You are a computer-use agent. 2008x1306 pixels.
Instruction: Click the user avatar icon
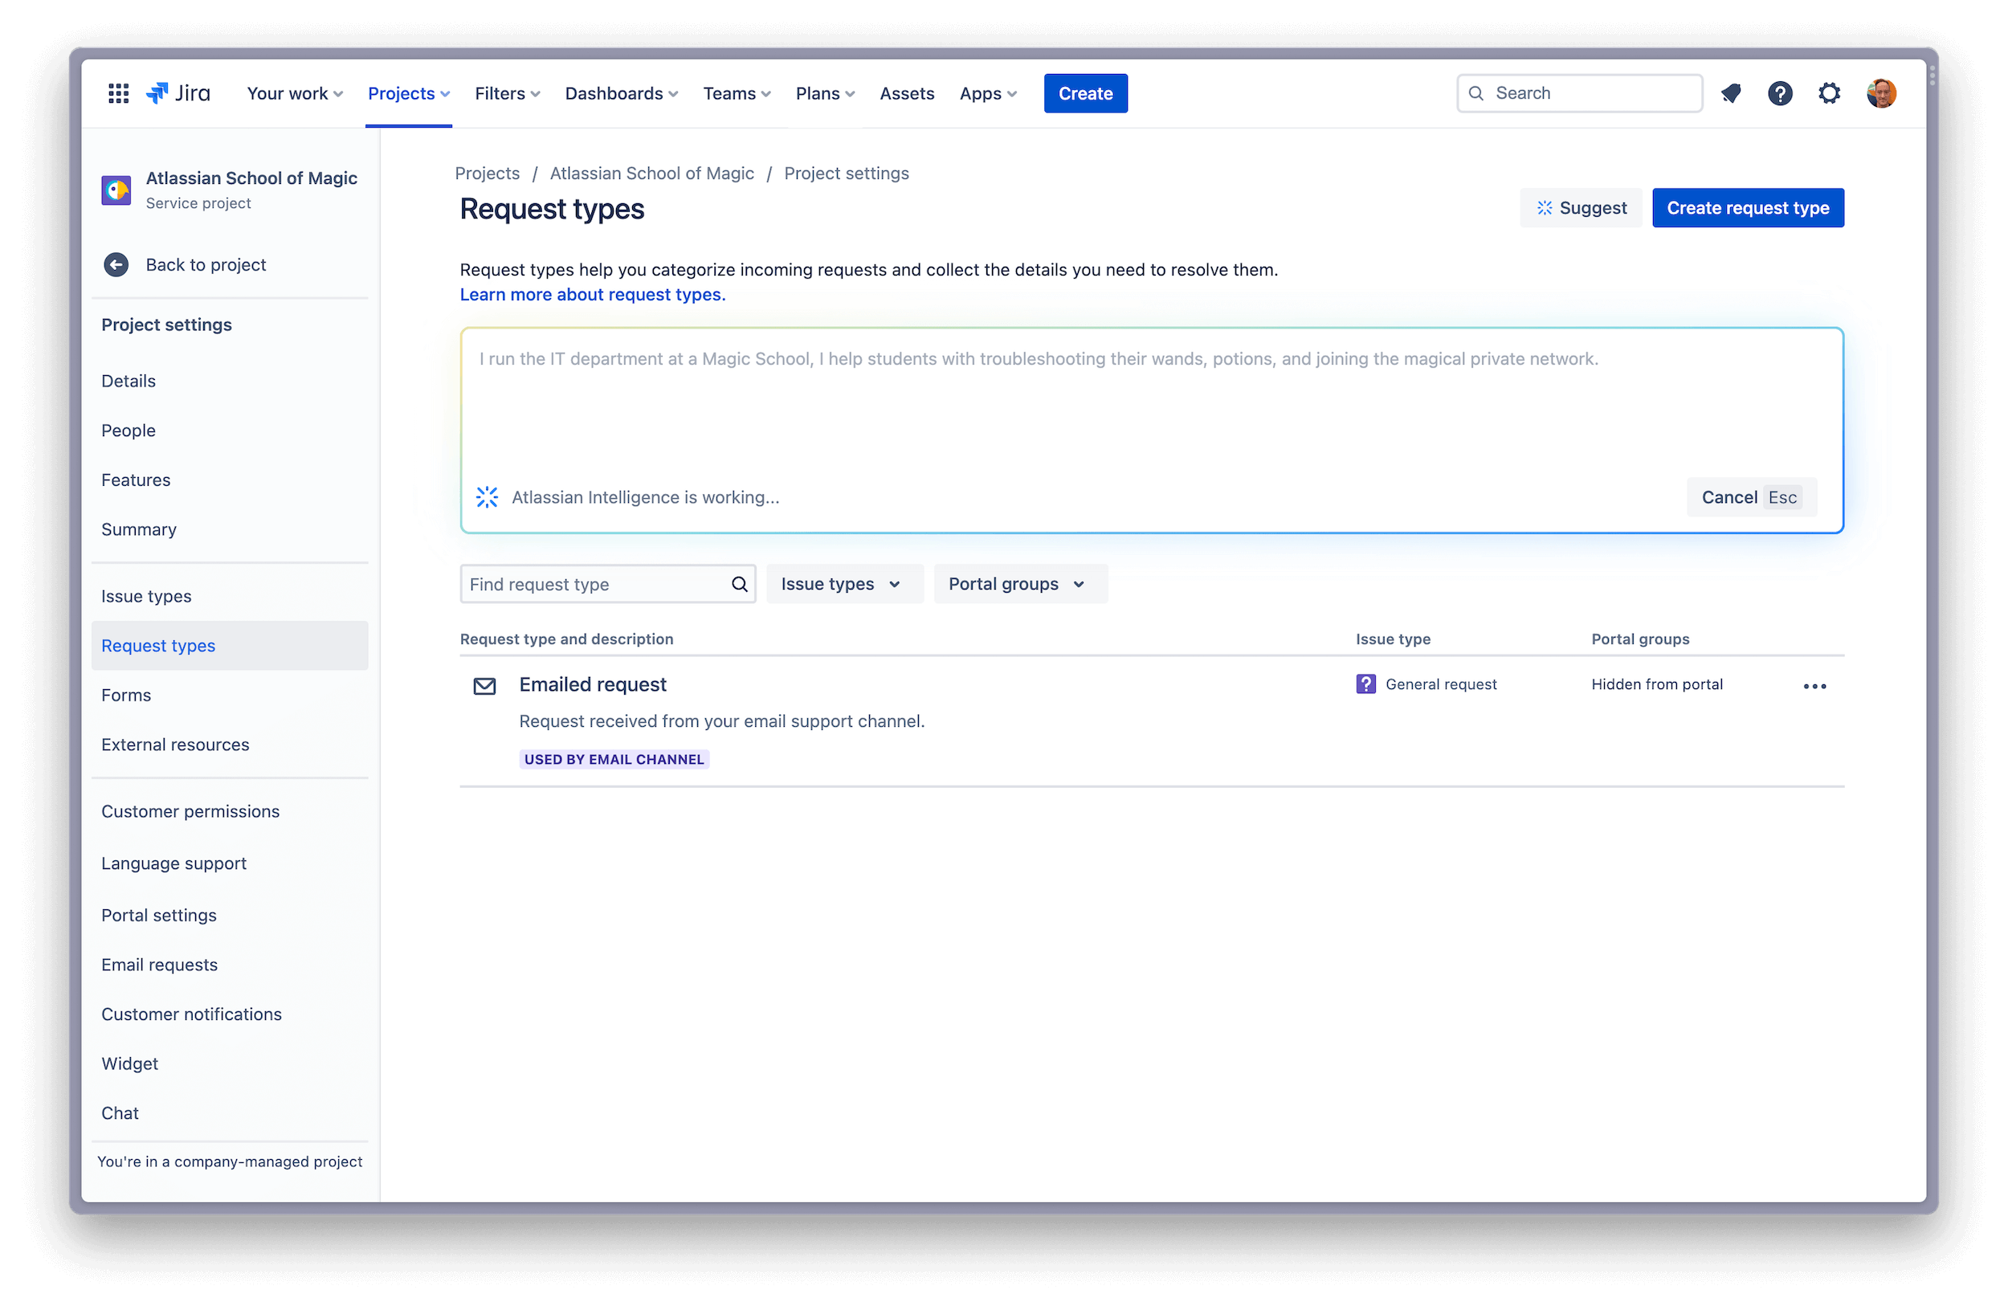point(1884,92)
